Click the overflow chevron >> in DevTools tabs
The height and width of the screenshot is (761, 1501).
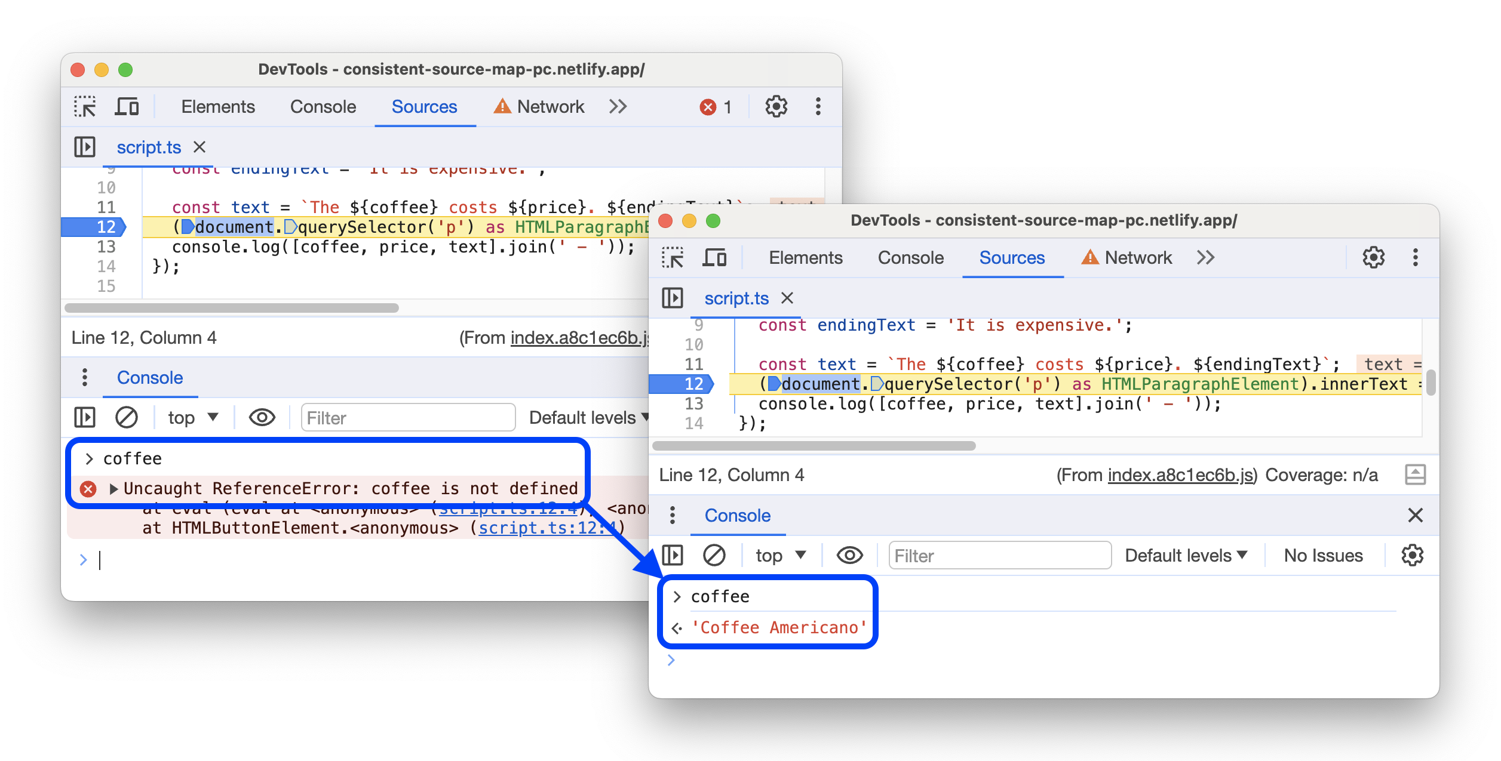coord(619,107)
